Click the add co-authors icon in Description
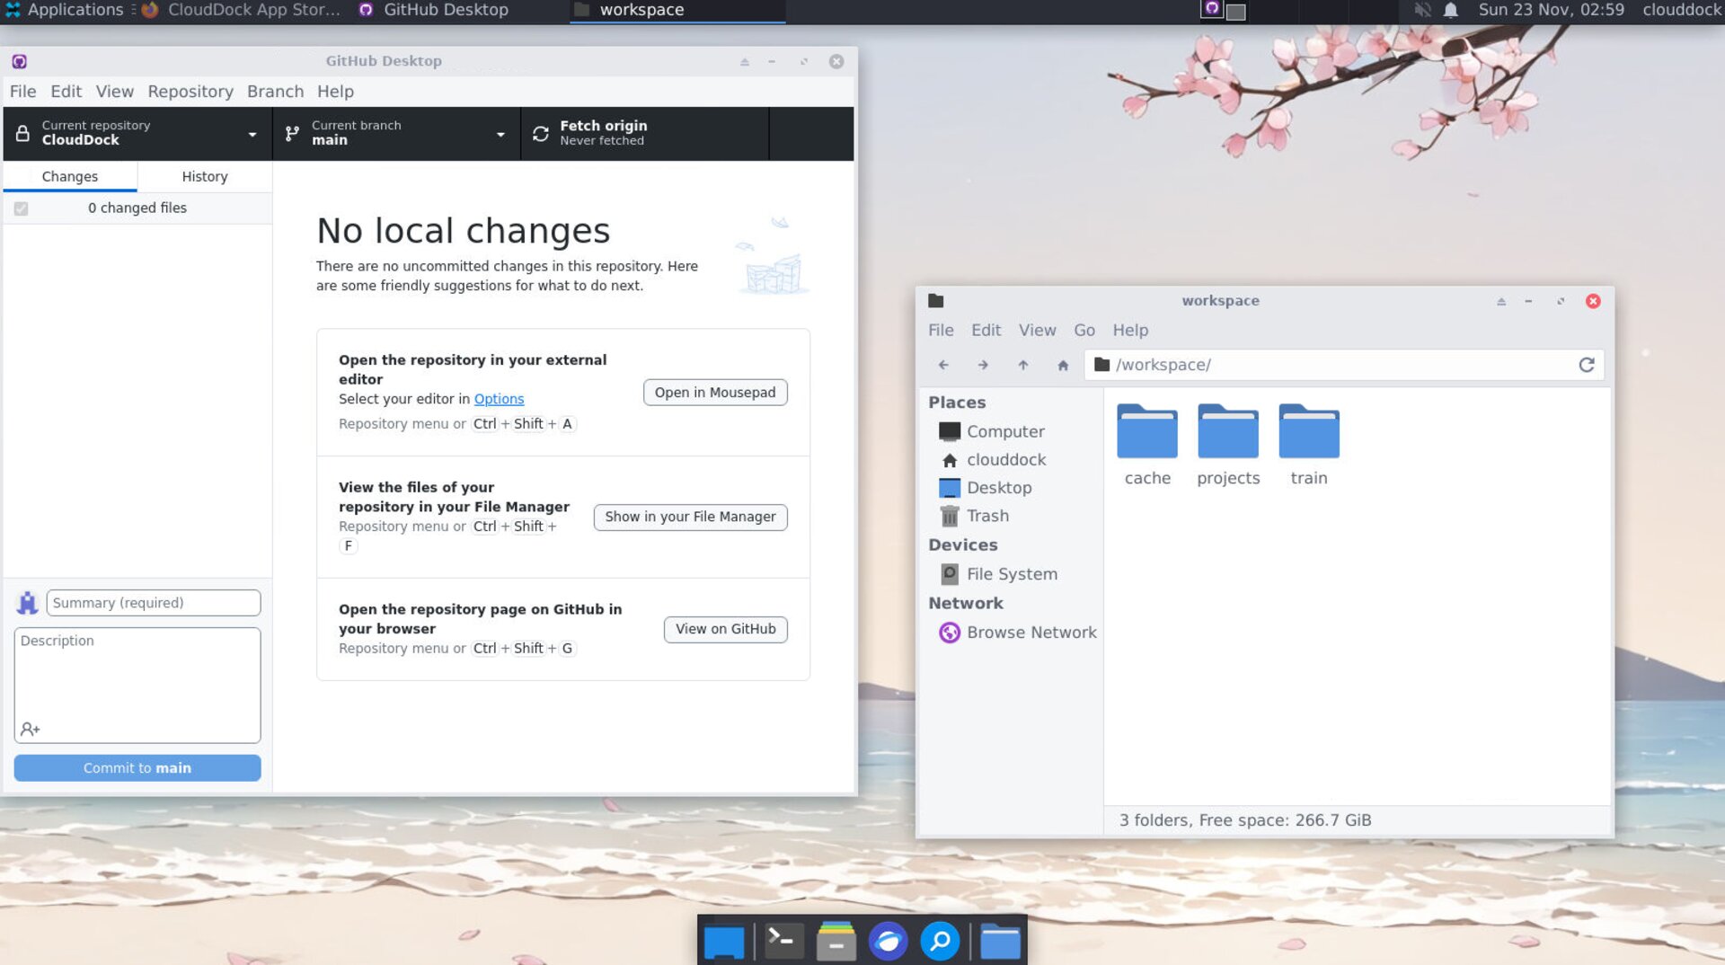The image size is (1725, 965). (x=30, y=729)
